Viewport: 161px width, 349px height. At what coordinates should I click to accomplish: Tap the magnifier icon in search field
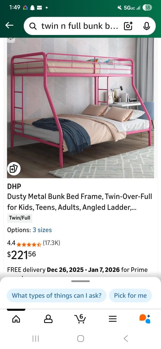tap(33, 26)
